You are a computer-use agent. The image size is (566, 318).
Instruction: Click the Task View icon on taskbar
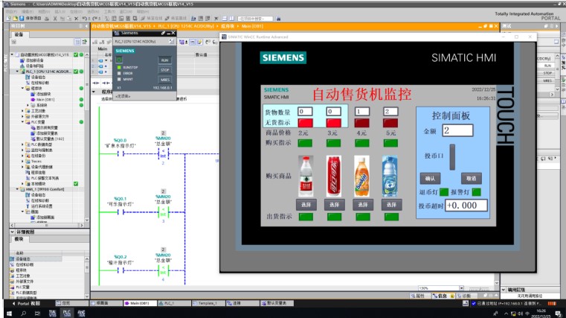coord(37,314)
